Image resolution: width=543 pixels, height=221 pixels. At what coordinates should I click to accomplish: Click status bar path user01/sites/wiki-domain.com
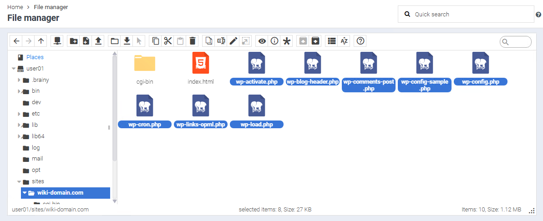point(50,210)
